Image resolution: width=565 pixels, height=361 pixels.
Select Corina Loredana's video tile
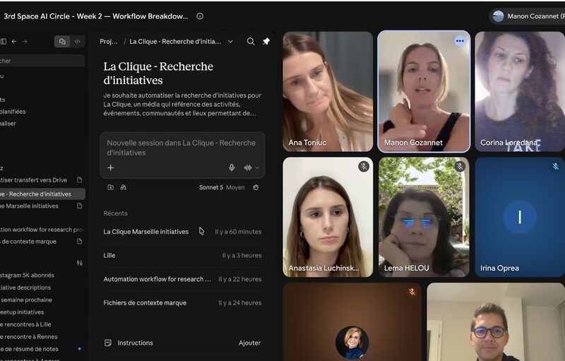tap(520, 91)
